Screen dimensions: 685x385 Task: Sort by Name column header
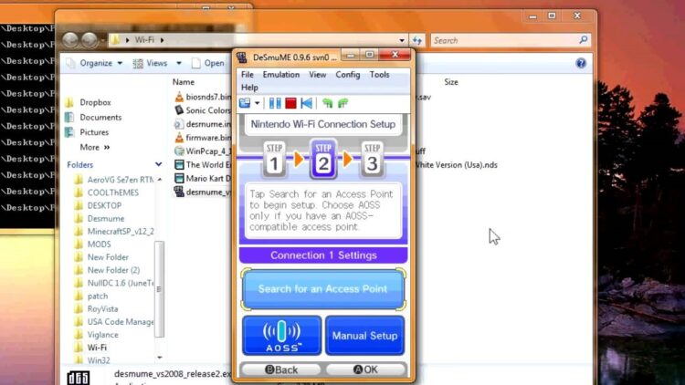coord(184,82)
